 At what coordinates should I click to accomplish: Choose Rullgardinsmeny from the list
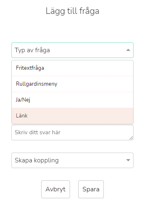[x=72, y=84]
